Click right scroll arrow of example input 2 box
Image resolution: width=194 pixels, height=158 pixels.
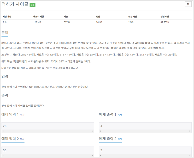tap(92, 155)
